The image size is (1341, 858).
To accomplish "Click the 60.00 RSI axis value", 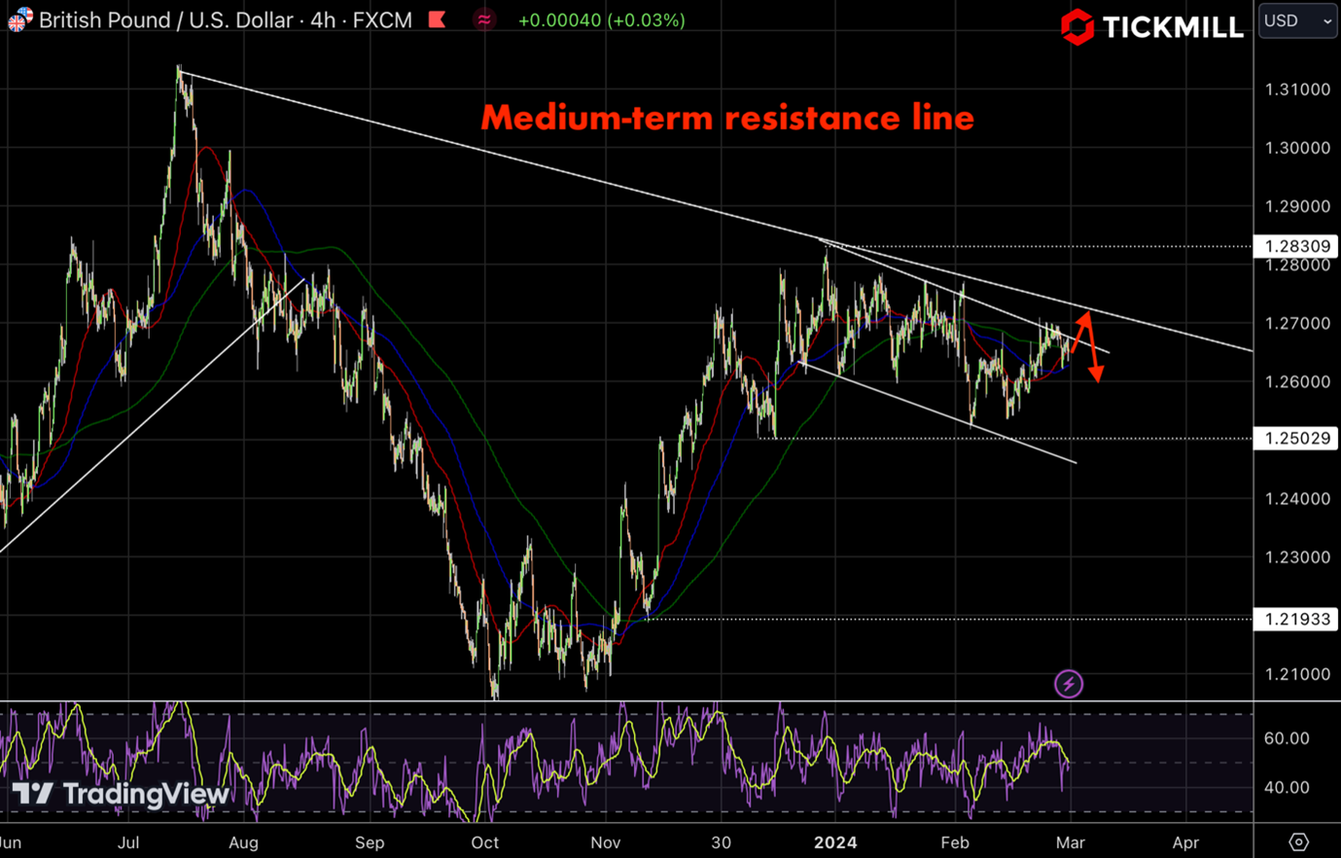I will (1287, 738).
